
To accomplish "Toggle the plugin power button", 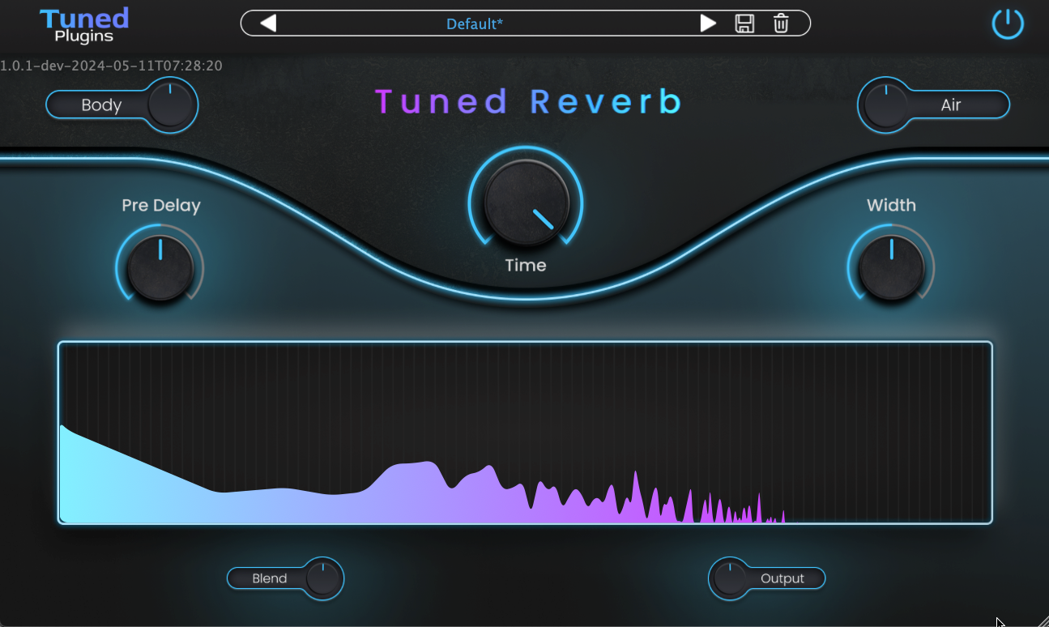I will [x=1008, y=24].
